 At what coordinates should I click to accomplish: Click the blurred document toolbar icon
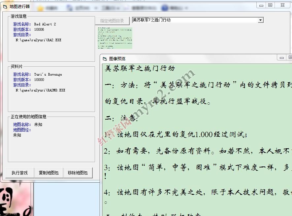[x=70, y=8]
